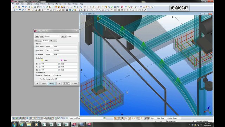This screenshot has width=225, height=127.
Task: Click the Get button
Action: click(59, 84)
